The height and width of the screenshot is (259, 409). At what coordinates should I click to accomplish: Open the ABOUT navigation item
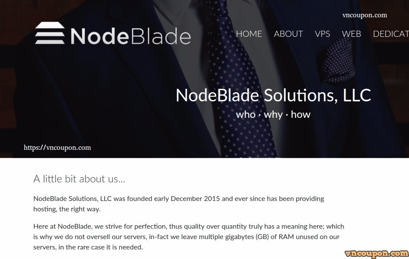click(288, 34)
